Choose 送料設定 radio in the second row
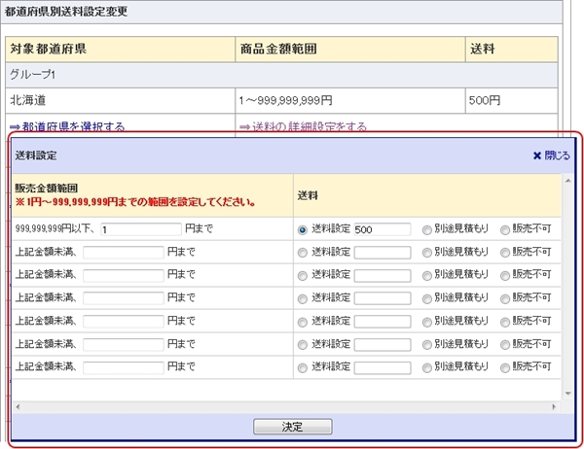584x449 pixels. pyautogui.click(x=302, y=252)
